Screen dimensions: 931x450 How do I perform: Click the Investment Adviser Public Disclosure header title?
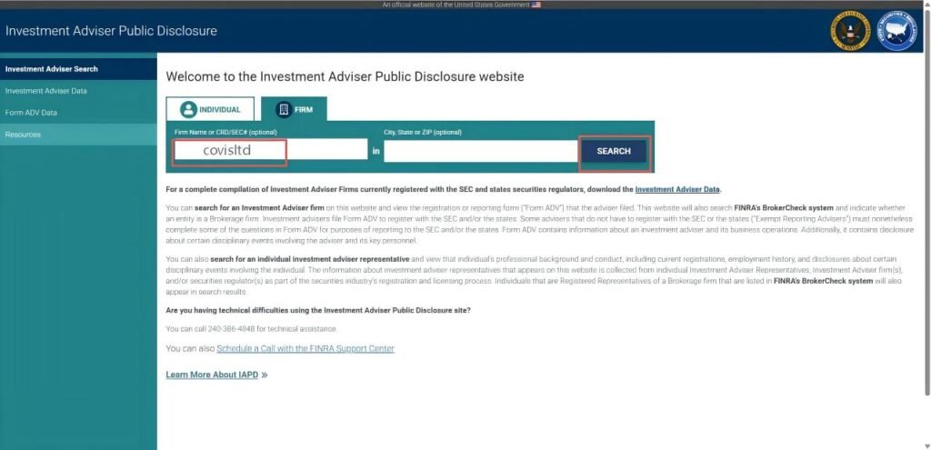point(111,31)
